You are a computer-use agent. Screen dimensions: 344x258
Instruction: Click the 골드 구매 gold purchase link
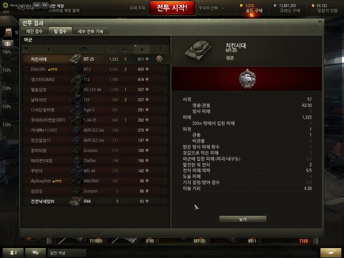coord(254,10)
